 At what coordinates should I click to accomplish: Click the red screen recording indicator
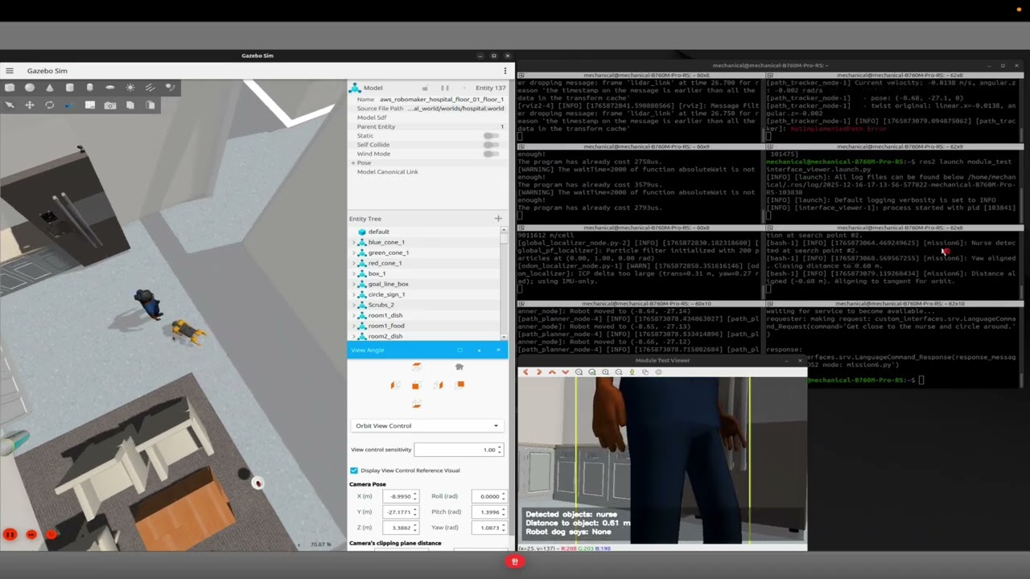[x=515, y=561]
